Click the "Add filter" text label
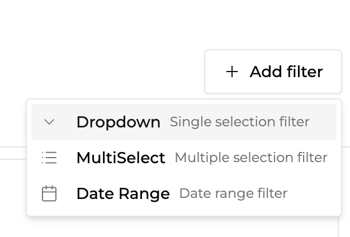Screen dimensions: 350x237 [x=286, y=72]
